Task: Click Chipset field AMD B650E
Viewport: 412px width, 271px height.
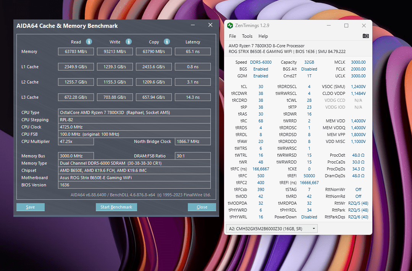Action: 134,170
